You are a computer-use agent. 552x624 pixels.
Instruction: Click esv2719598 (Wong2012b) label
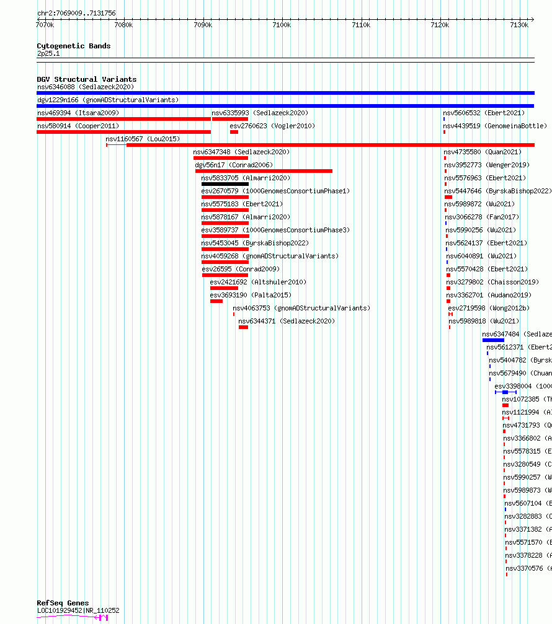click(x=489, y=308)
